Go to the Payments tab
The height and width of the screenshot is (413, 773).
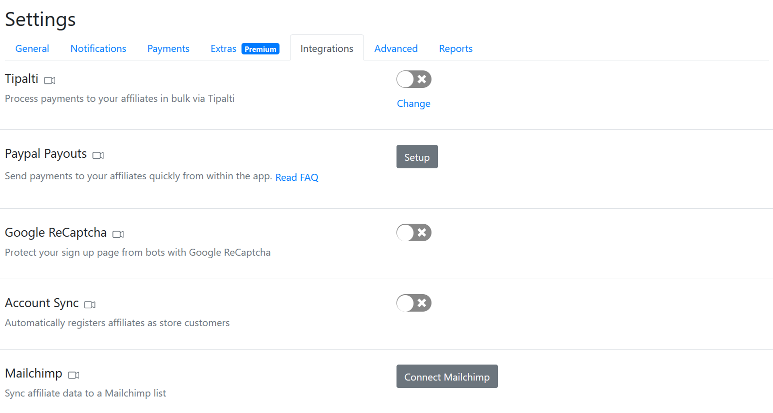click(x=168, y=48)
